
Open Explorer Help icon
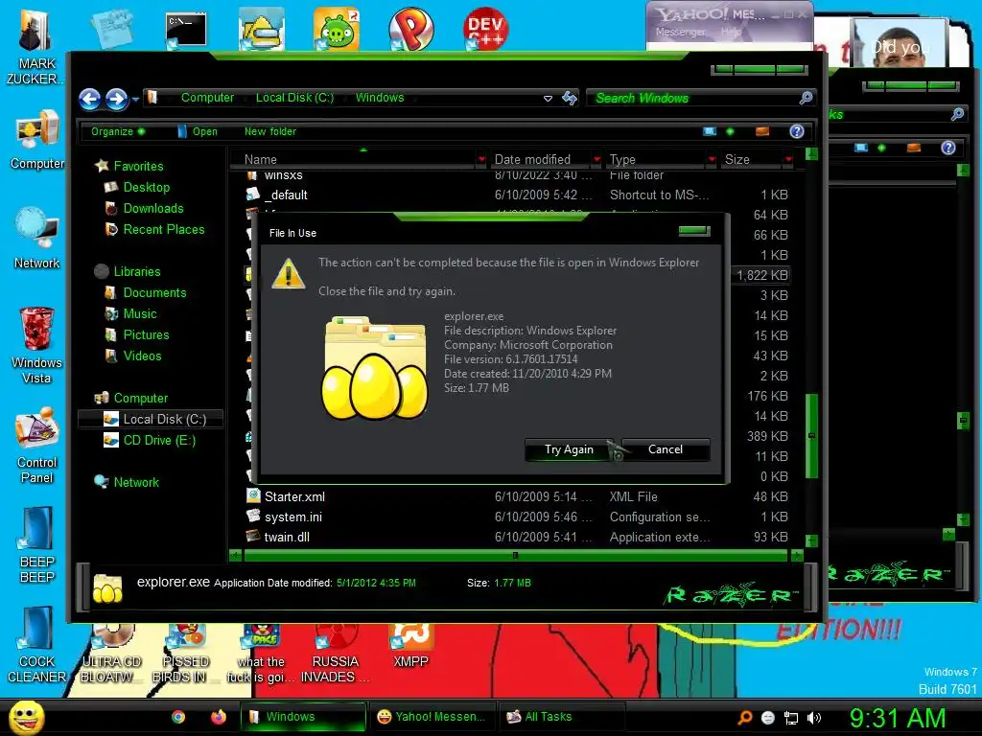(x=797, y=131)
